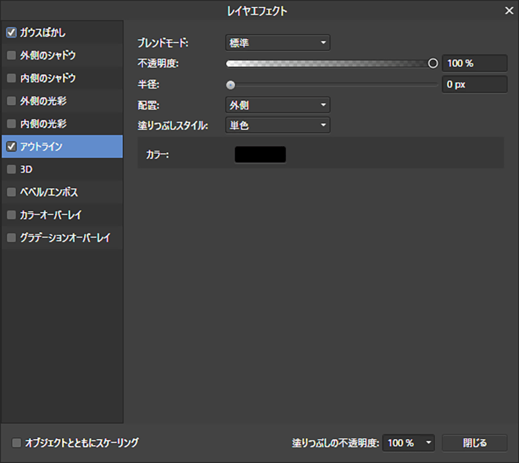This screenshot has width=519, height=463.
Task: Enable the 3D effect checkbox
Action: coord(12,169)
